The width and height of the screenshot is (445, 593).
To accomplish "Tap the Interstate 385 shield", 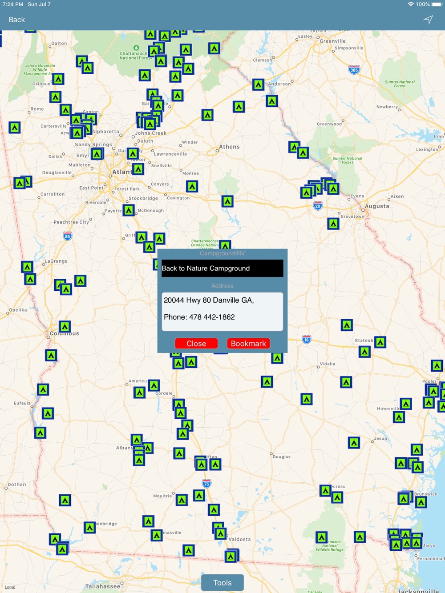I will point(354,69).
